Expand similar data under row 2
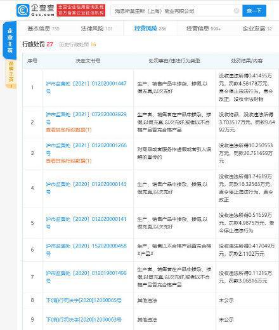The width and height of the screenshot is (279, 330). click(68, 130)
